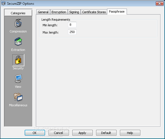This screenshot has height=139, width=165.
Task: Focus the Min length input field
Action: tap(72, 25)
